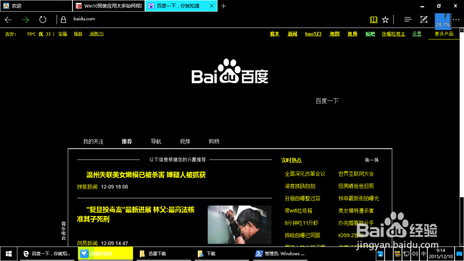Click the 百度一下 search button

pyautogui.click(x=327, y=101)
